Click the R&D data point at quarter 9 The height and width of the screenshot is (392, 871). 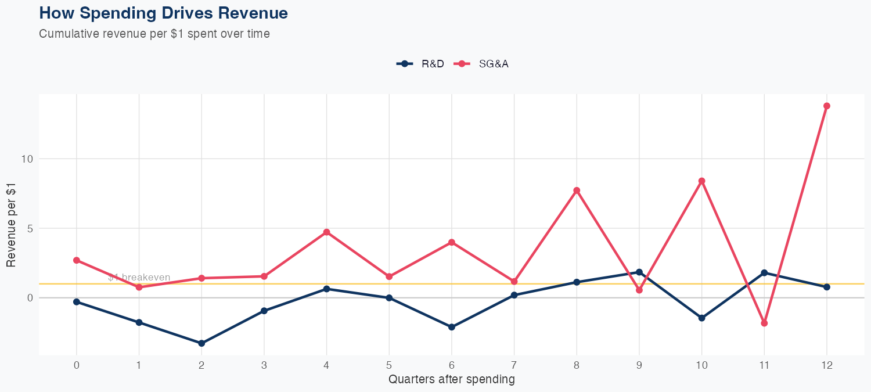pyautogui.click(x=639, y=272)
